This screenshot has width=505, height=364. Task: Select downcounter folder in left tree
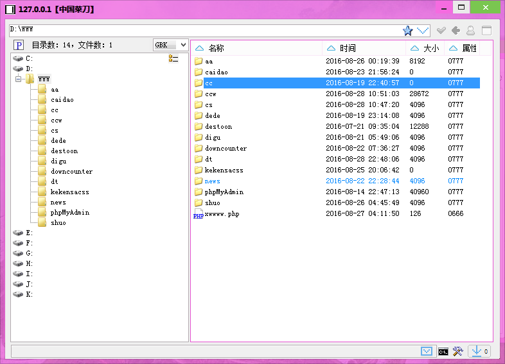point(71,171)
